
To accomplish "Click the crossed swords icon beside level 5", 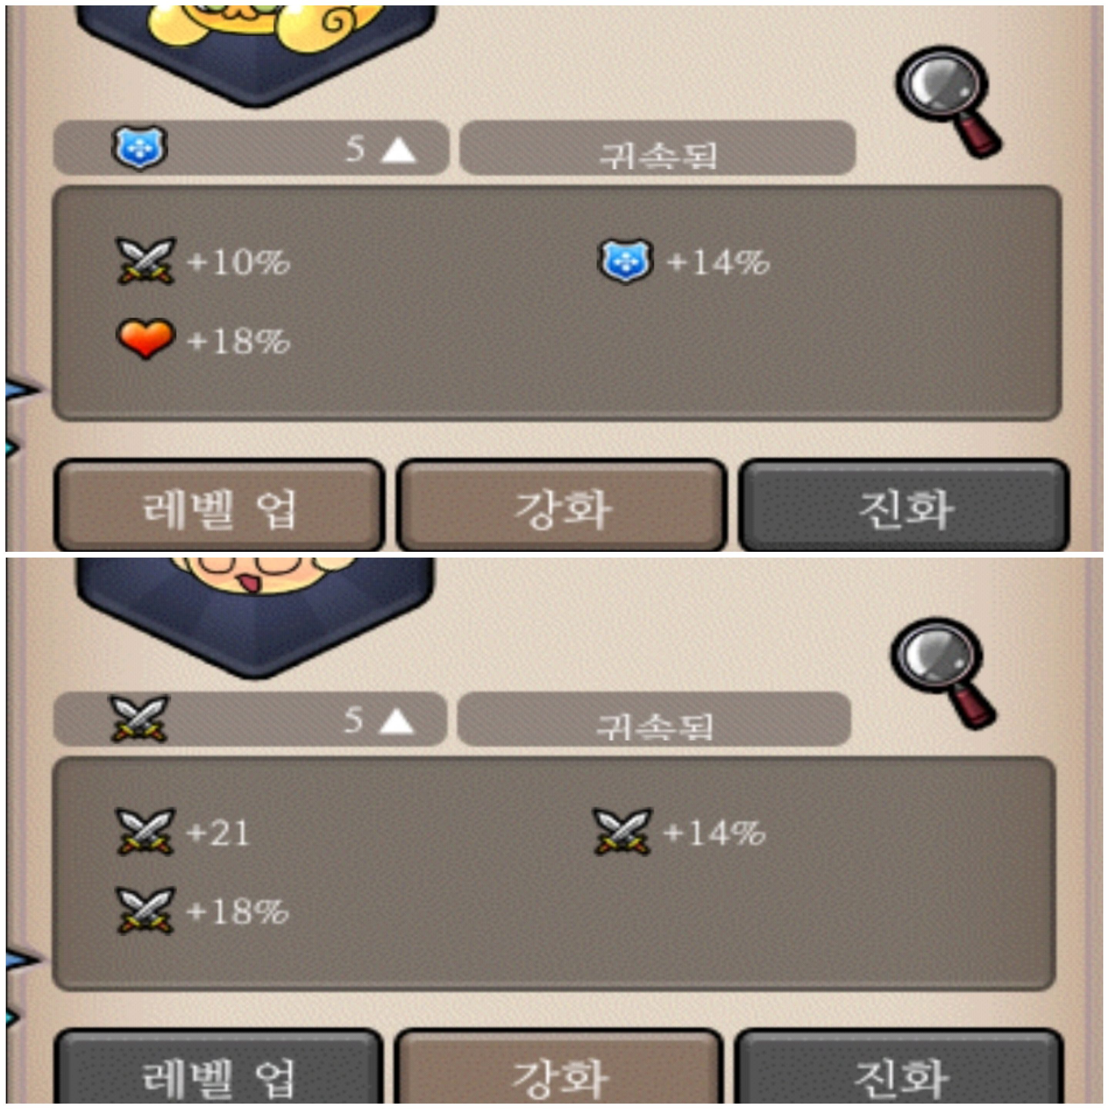I will [139, 719].
